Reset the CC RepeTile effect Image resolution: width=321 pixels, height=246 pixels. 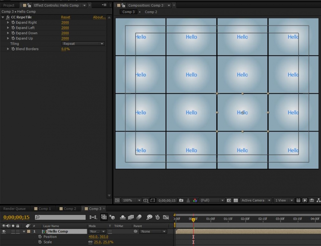click(66, 17)
